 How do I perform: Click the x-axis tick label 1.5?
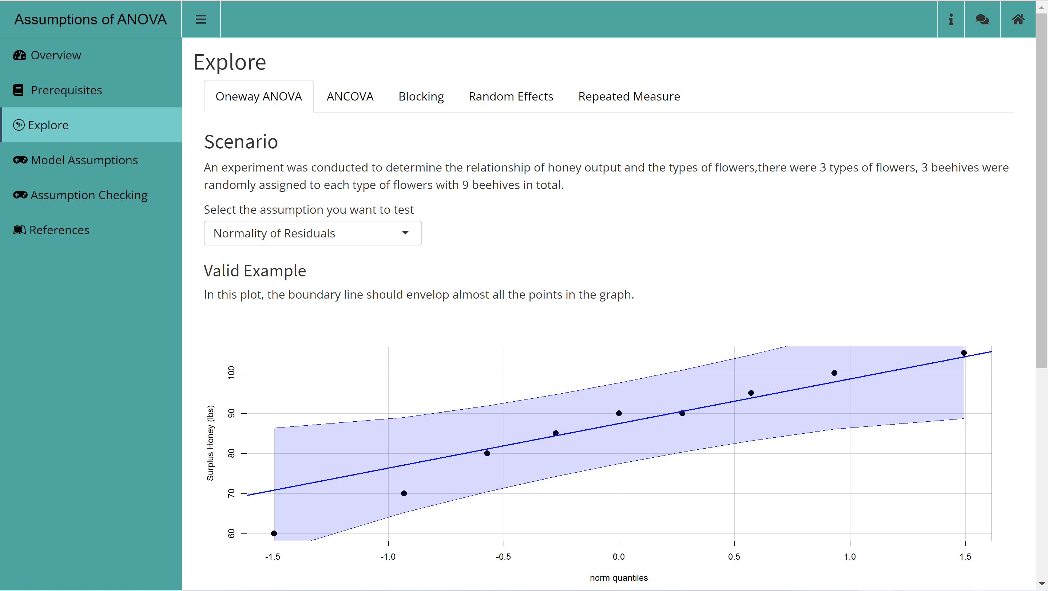[965, 557]
